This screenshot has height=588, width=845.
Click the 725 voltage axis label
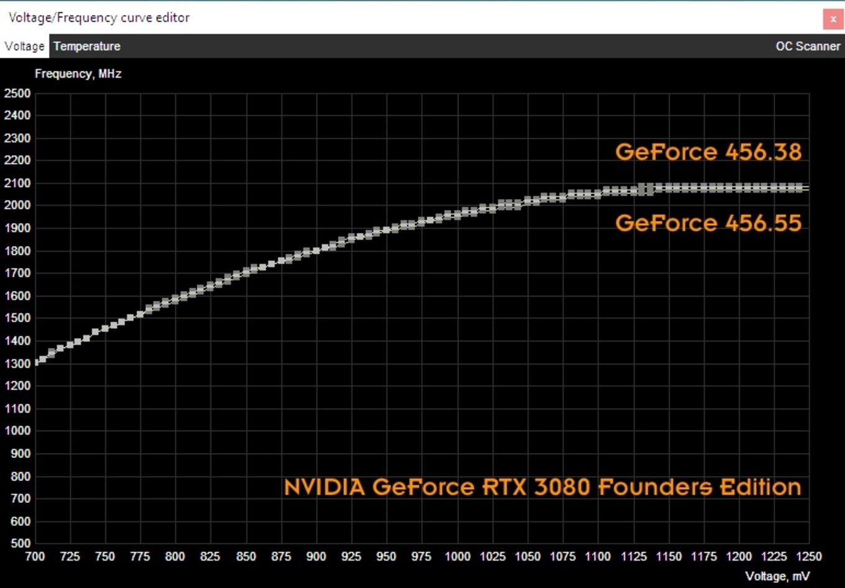(70, 556)
